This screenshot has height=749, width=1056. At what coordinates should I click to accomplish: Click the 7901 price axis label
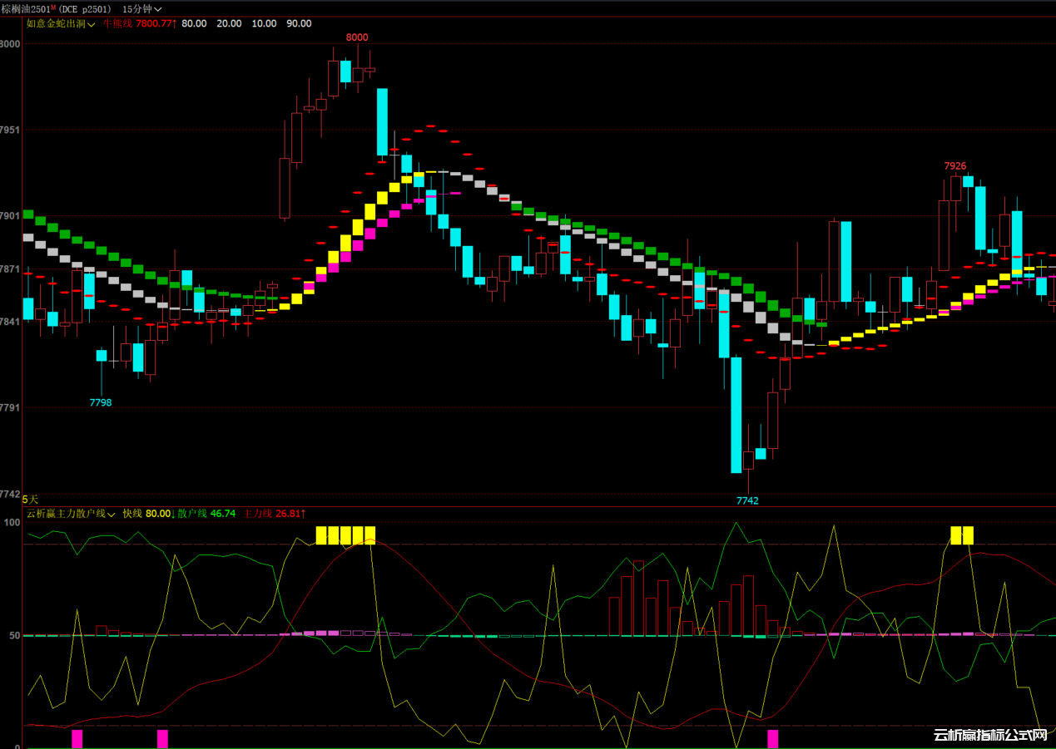pyautogui.click(x=10, y=216)
